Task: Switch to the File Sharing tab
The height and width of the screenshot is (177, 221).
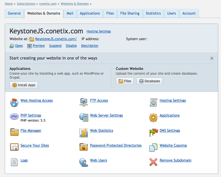Action: click(x=130, y=13)
